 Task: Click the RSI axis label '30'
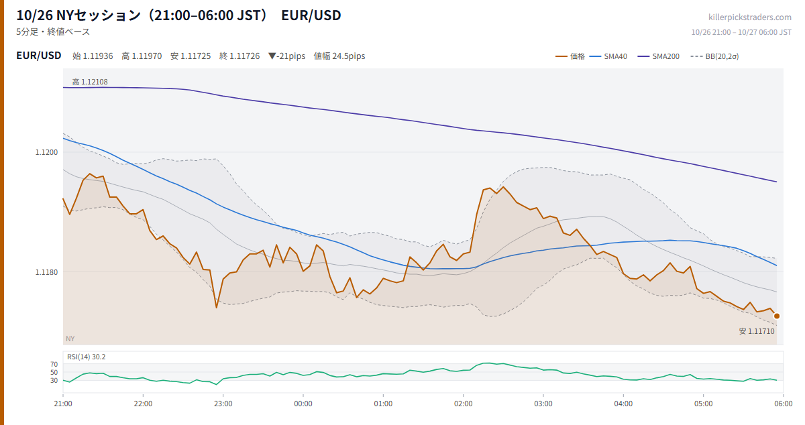click(54, 381)
